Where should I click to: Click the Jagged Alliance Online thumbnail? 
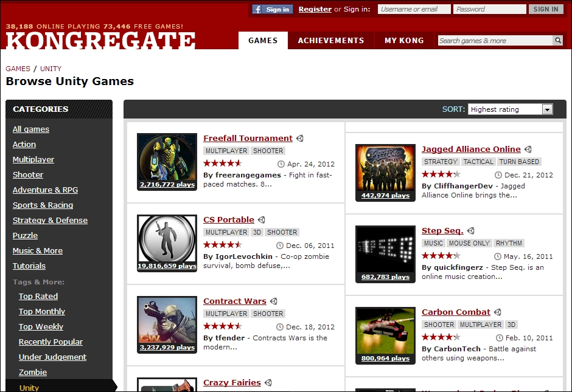pyautogui.click(x=385, y=173)
